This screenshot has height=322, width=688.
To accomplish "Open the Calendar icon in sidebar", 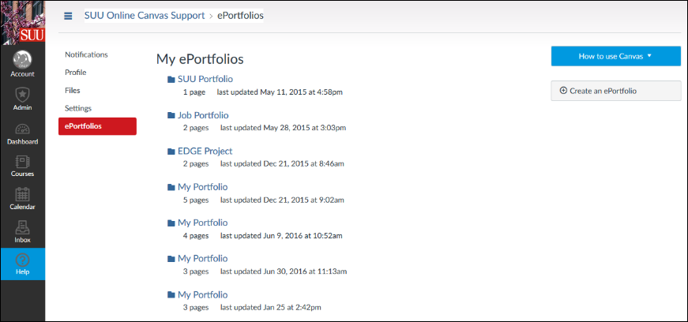I will 22,194.
